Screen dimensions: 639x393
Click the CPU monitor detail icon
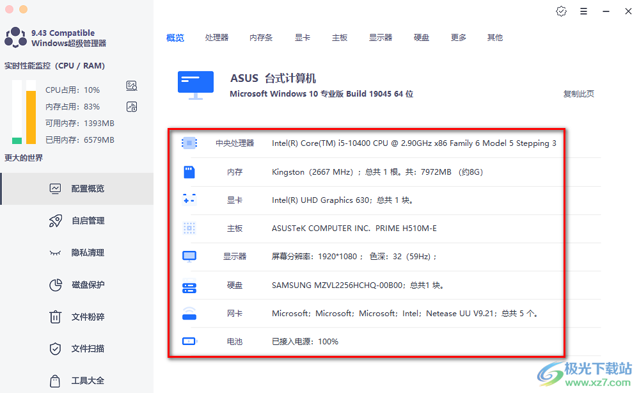(132, 86)
